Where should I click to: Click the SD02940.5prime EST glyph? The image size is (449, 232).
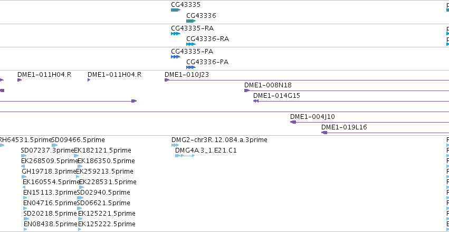pyautogui.click(x=80, y=198)
